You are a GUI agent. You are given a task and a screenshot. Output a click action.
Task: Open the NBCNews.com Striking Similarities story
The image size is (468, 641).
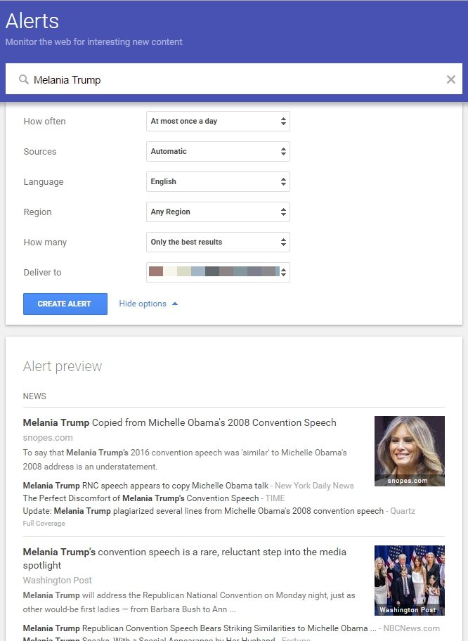[200, 628]
